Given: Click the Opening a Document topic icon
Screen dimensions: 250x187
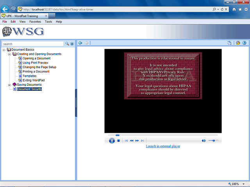Looking at the screenshot, I should coord(20,58).
